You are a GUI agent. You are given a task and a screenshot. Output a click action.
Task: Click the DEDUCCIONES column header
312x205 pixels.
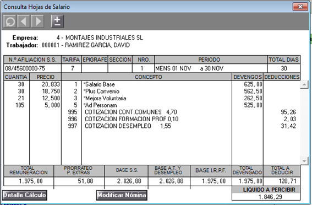coord(282,77)
